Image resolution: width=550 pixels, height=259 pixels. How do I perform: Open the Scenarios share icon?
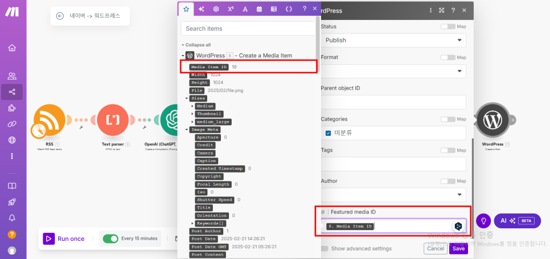[12, 92]
